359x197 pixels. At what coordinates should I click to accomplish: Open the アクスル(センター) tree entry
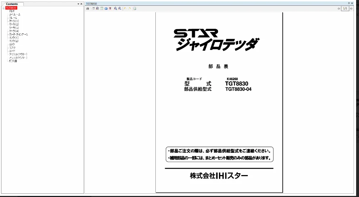pyautogui.click(x=18, y=58)
